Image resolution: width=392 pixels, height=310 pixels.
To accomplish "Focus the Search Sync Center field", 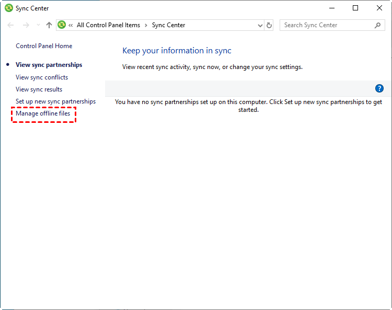I will (327, 25).
